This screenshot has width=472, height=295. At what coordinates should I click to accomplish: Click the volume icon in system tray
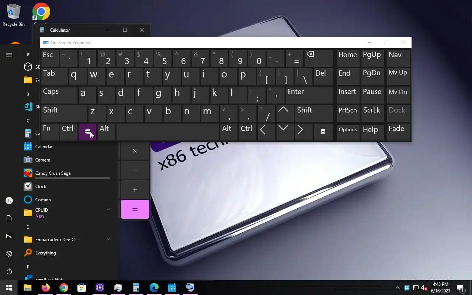(x=424, y=288)
